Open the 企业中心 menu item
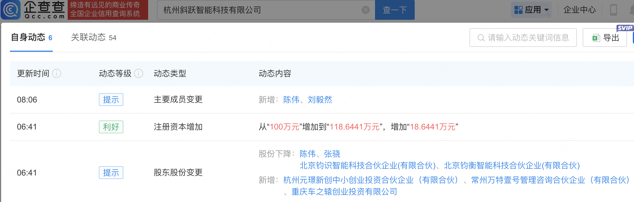The image size is (634, 202). [579, 10]
